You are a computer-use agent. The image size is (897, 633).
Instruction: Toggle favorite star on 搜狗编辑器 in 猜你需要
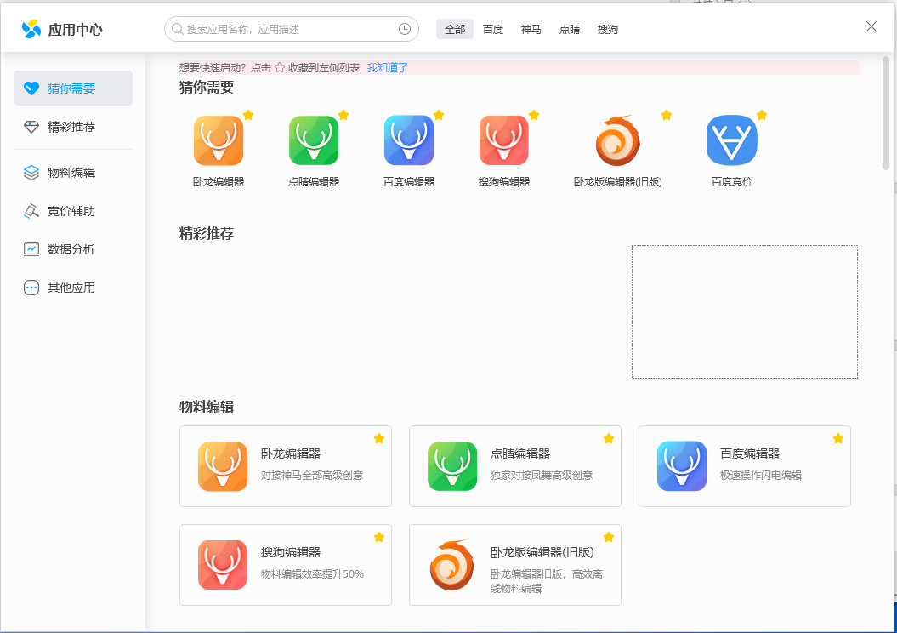click(x=534, y=115)
